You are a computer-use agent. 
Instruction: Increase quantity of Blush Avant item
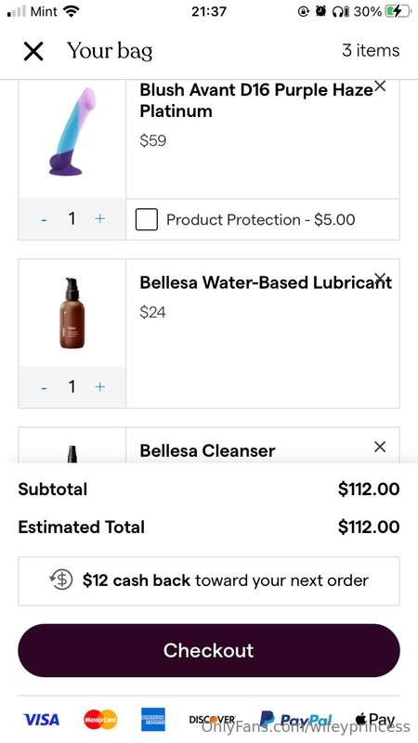pos(99,218)
